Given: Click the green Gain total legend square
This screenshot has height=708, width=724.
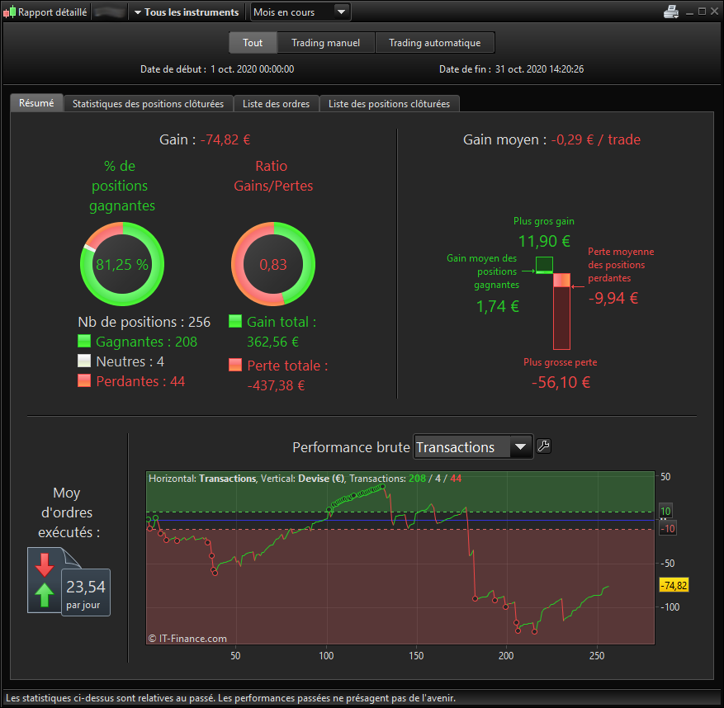Looking at the screenshot, I should (235, 321).
